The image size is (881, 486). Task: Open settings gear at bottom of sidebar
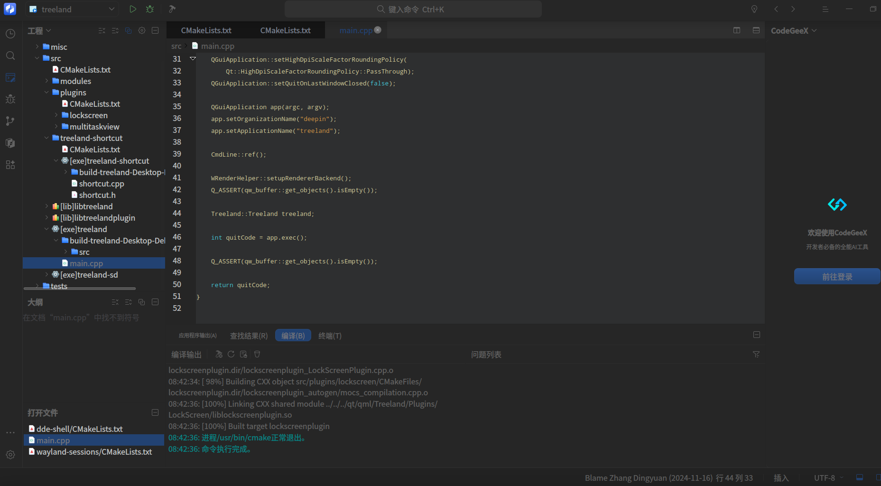pyautogui.click(x=10, y=455)
